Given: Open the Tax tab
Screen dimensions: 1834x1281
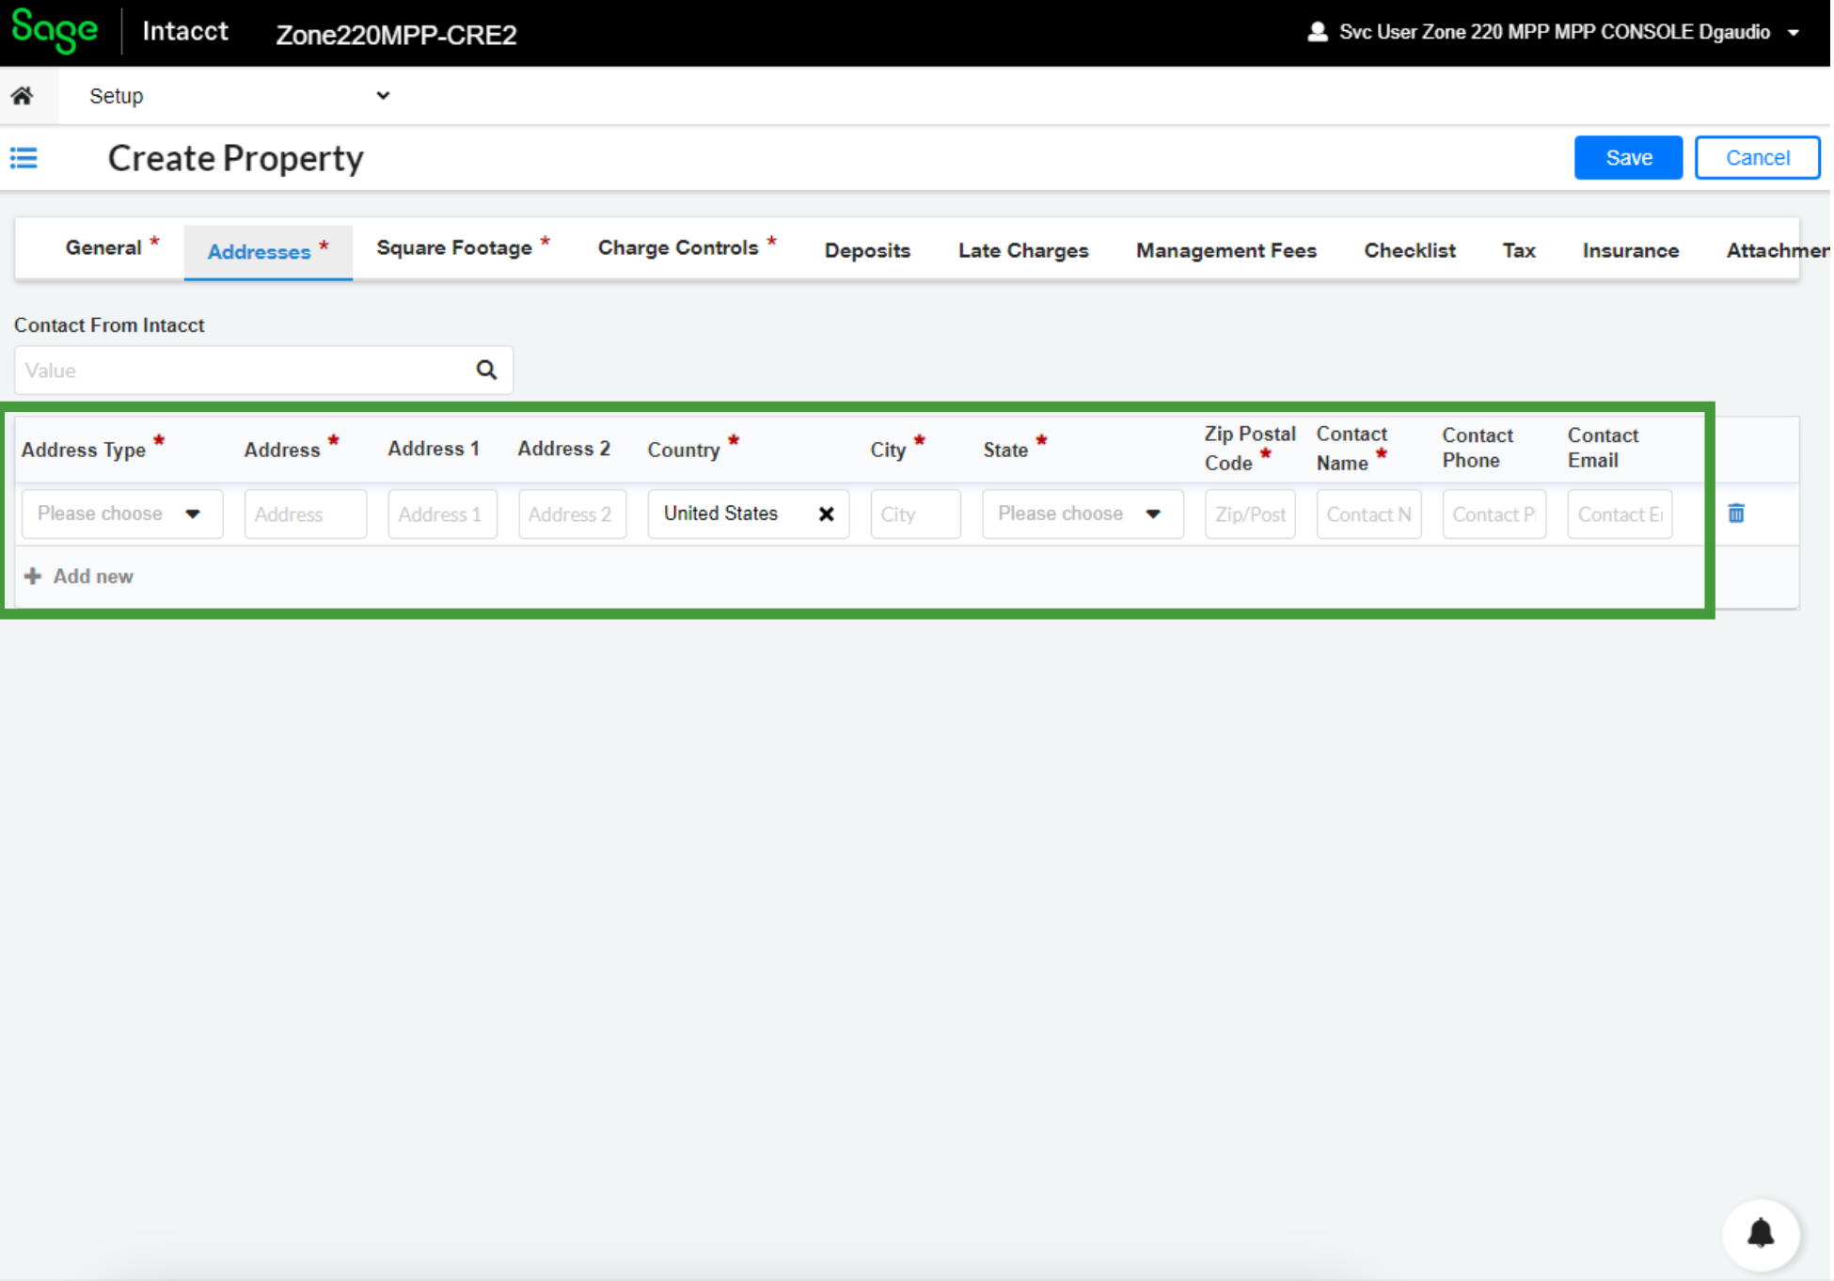Looking at the screenshot, I should click(1519, 251).
